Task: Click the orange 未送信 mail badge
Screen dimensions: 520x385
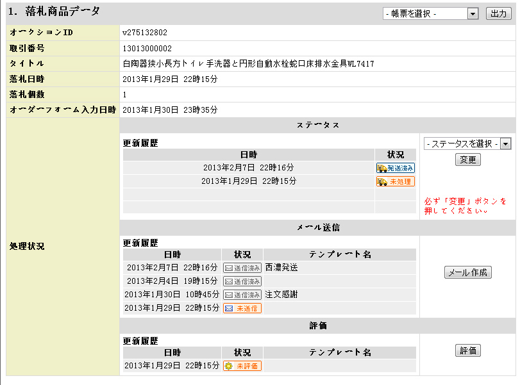Action: (242, 308)
